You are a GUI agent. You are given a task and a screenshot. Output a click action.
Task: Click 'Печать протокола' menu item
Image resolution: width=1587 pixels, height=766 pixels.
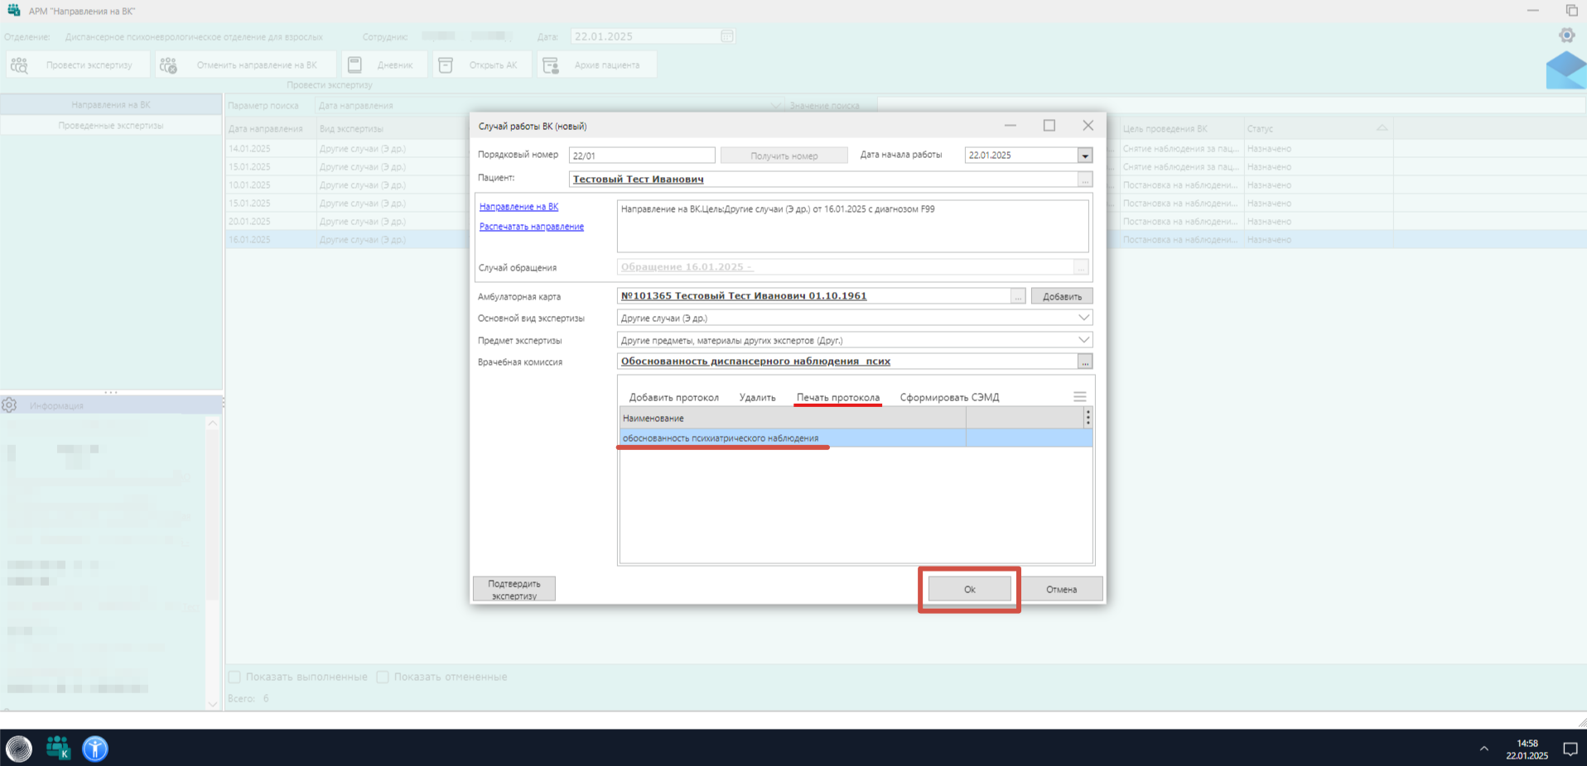point(838,398)
